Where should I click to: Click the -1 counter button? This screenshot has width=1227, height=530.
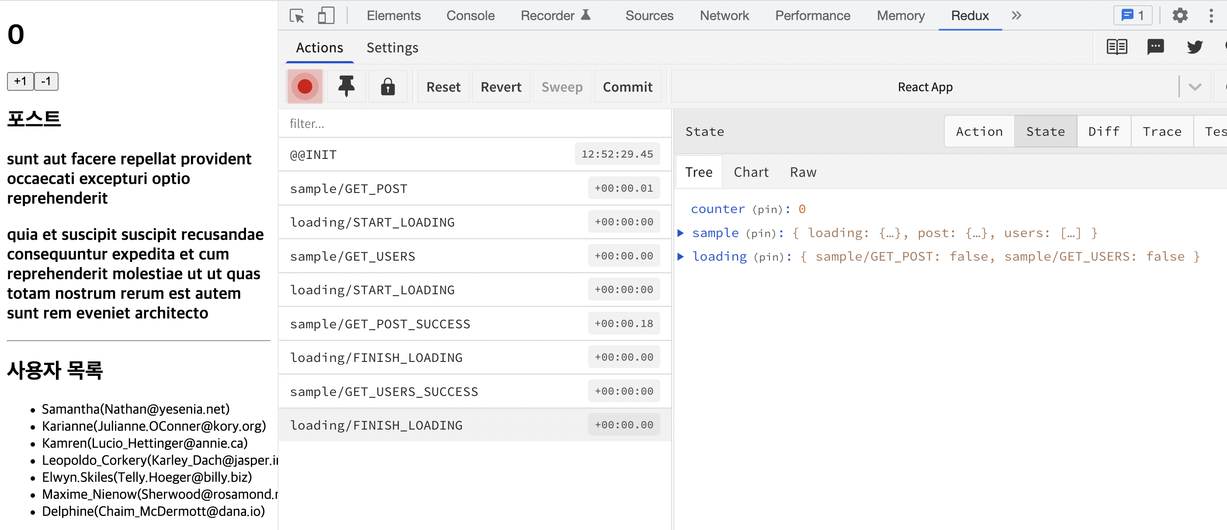[x=46, y=81]
